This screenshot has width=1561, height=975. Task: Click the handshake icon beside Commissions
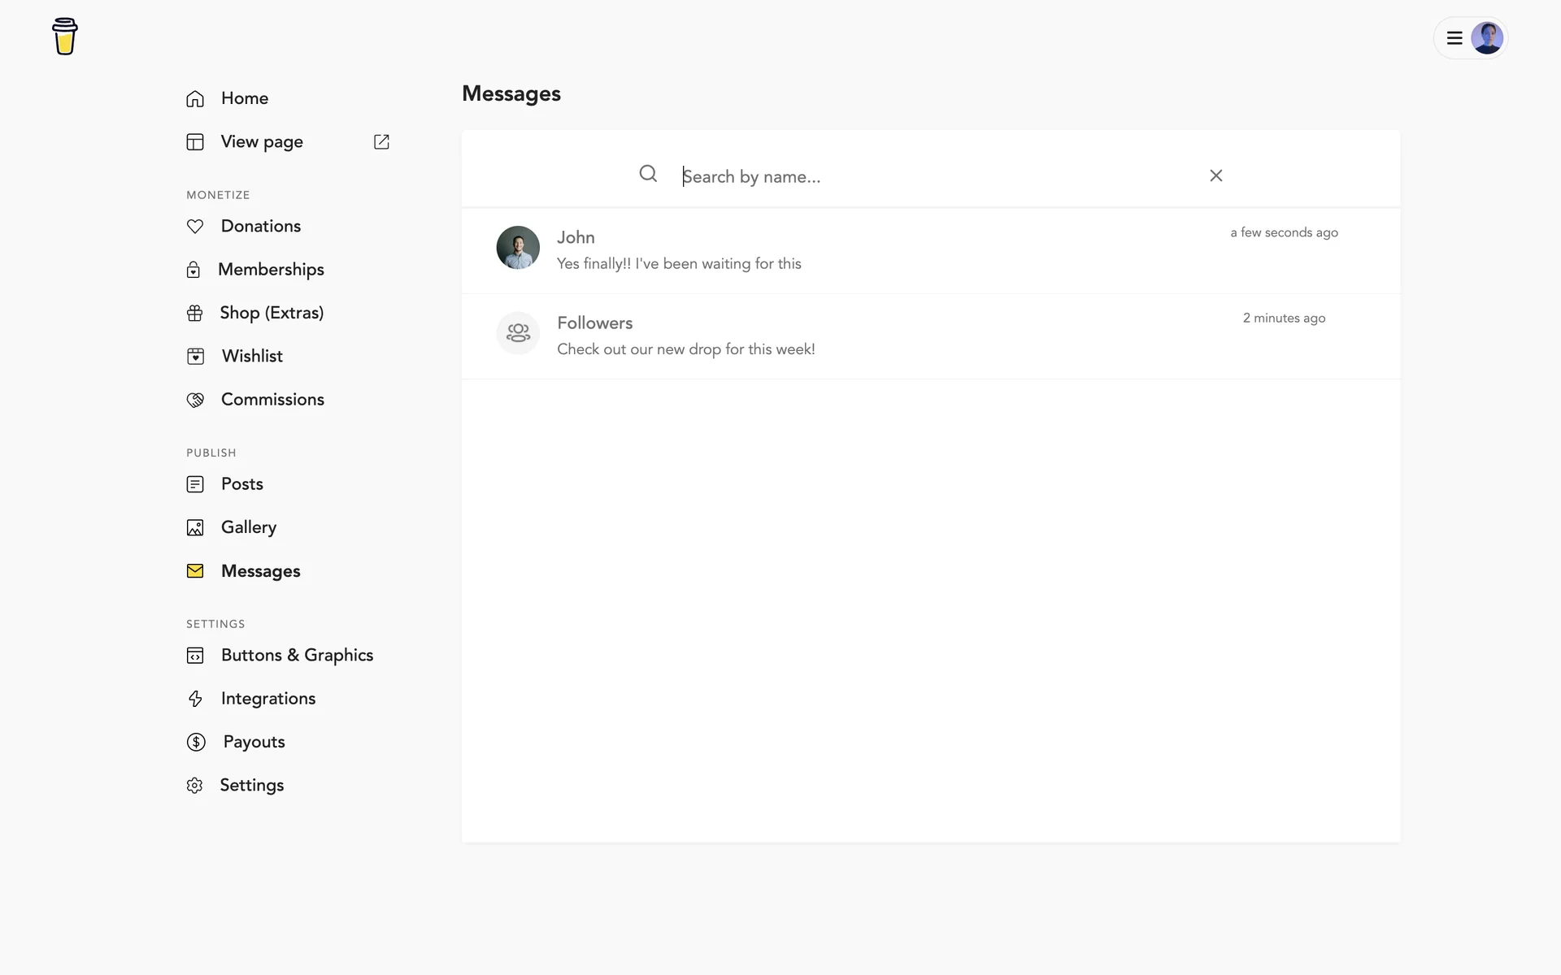(x=195, y=400)
